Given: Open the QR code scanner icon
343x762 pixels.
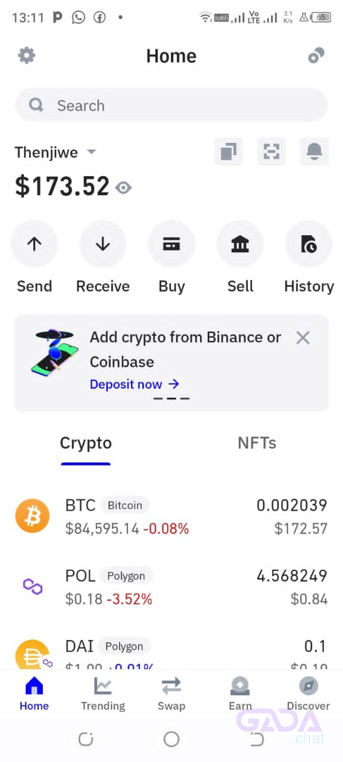Looking at the screenshot, I should (x=272, y=152).
